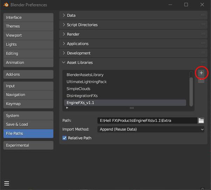Viewport: 211px width, 190px height.
Task: Expand the Script Directories panel
Action: click(64, 25)
